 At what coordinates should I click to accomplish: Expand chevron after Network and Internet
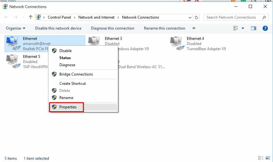click(118, 18)
